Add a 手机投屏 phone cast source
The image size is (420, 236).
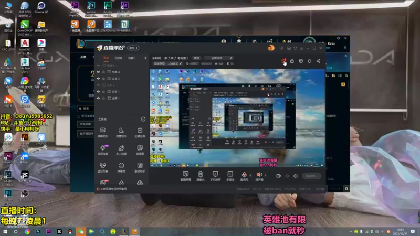point(215,176)
